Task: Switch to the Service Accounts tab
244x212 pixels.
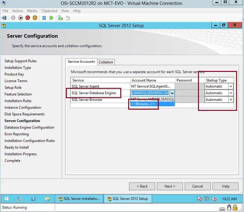Action: [x=81, y=62]
